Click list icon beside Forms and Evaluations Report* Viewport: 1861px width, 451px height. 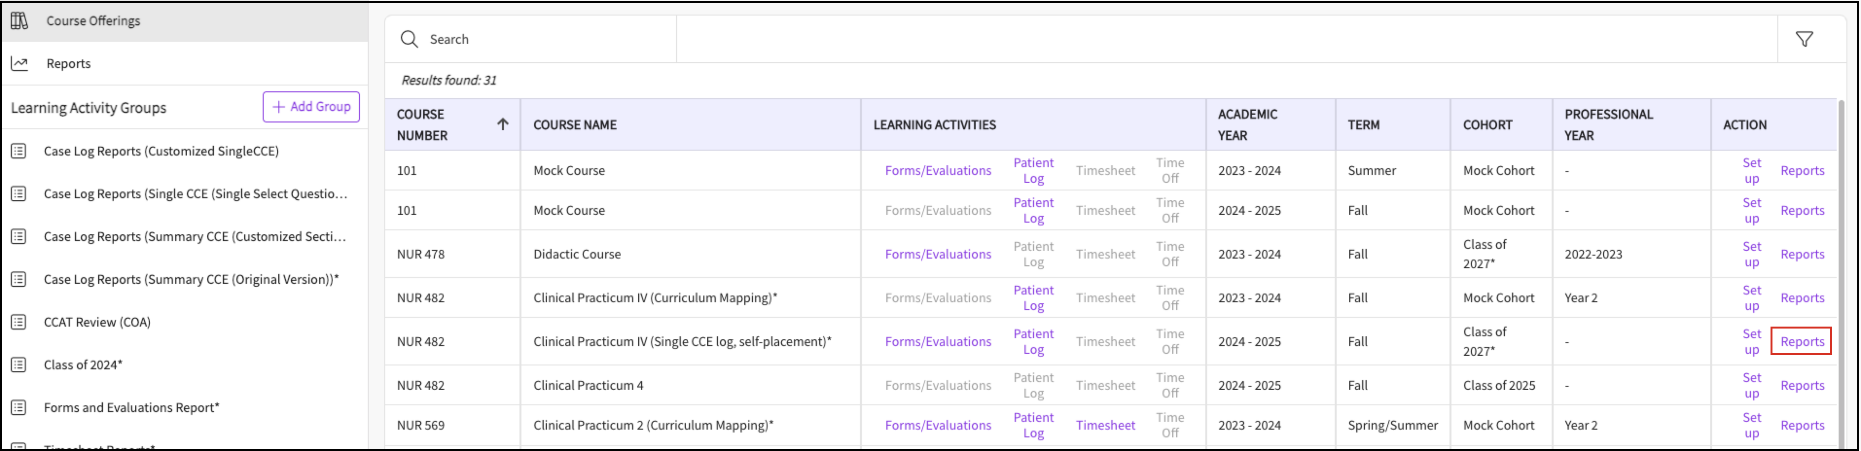tap(19, 407)
